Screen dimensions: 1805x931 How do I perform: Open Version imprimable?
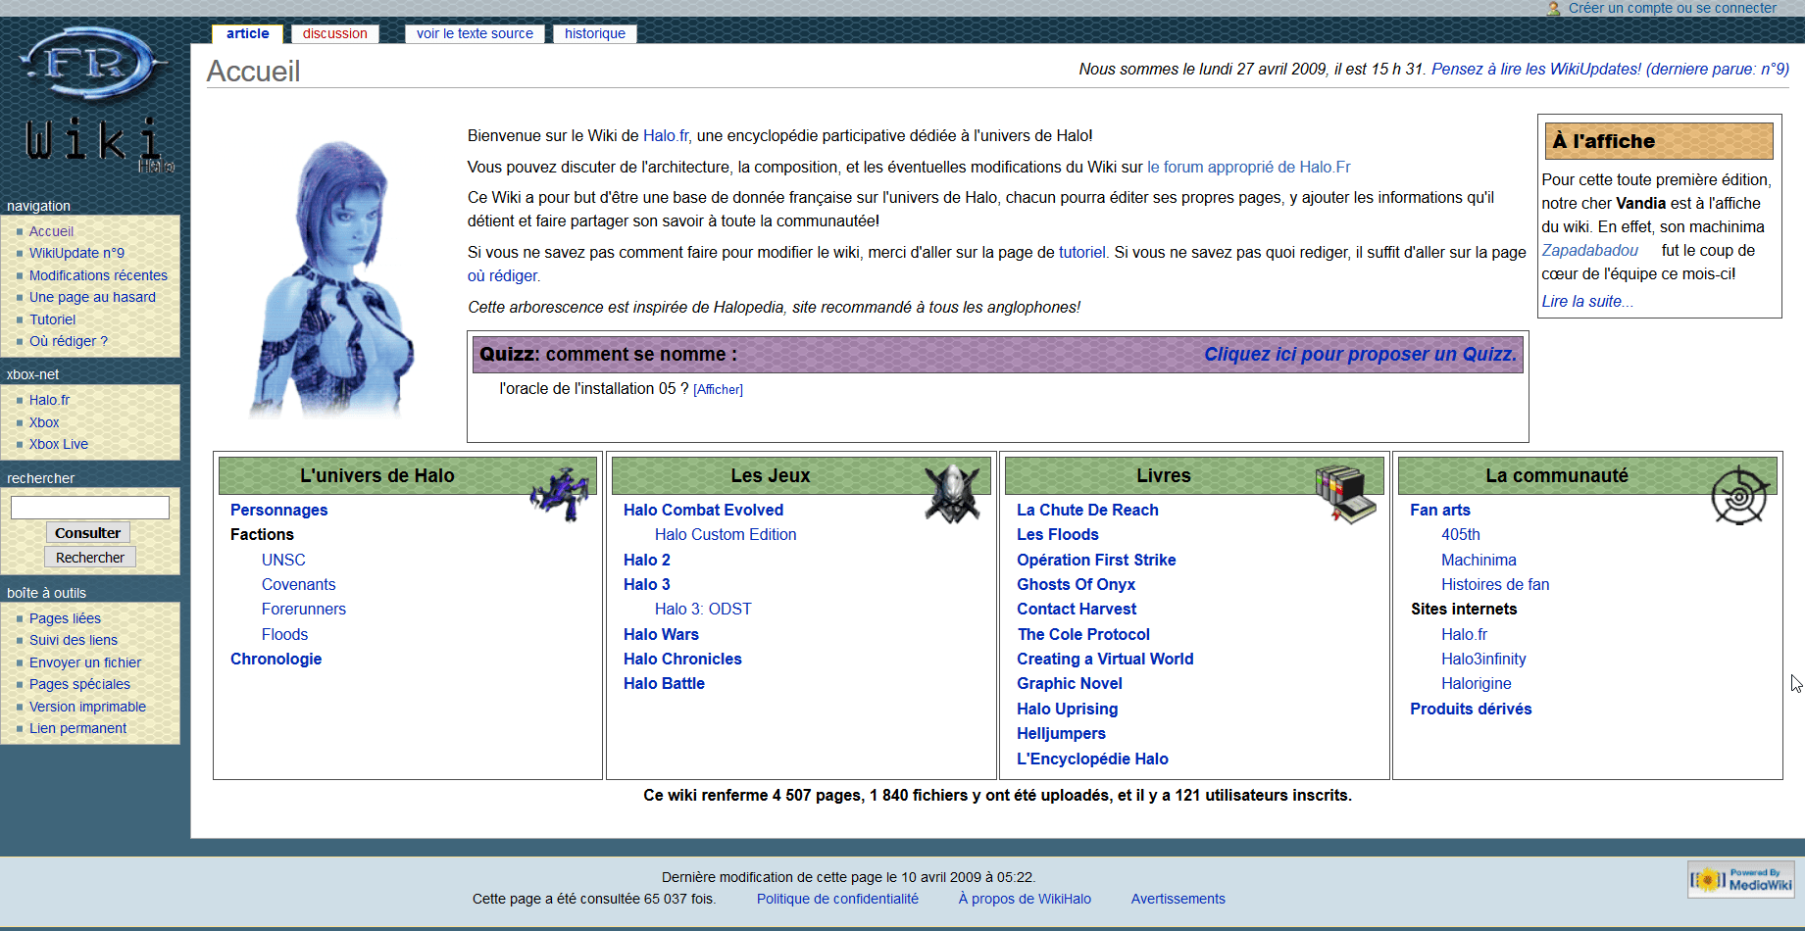coord(87,707)
